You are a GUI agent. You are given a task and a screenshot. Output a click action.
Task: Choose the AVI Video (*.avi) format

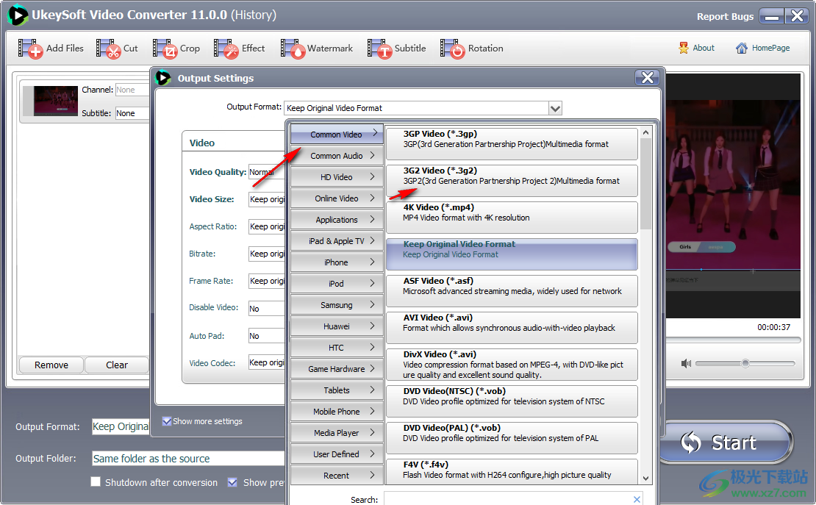[x=512, y=327]
